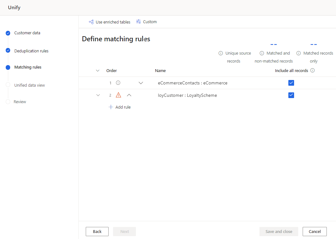Viewport: 336px width, 239px height.
Task: Click the Use enriched tables icon
Action: [x=91, y=22]
